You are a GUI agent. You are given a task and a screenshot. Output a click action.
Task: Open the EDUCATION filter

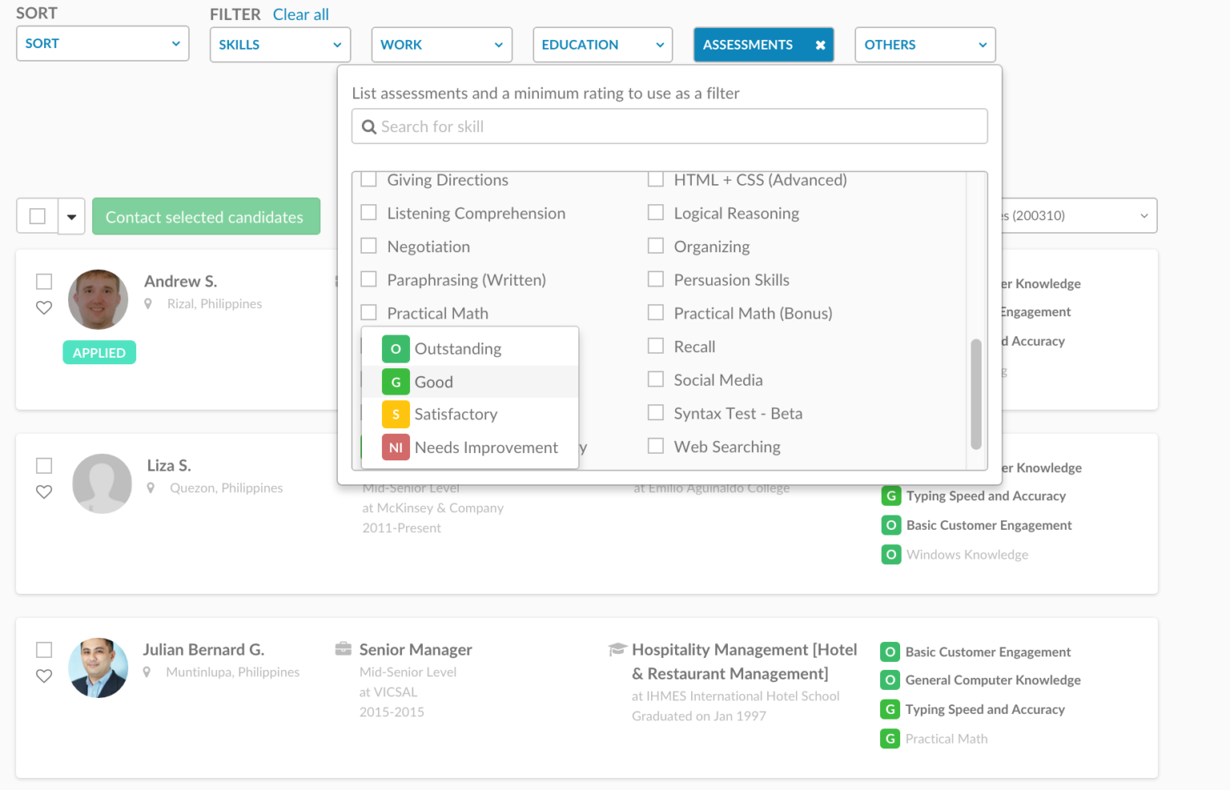pyautogui.click(x=602, y=45)
